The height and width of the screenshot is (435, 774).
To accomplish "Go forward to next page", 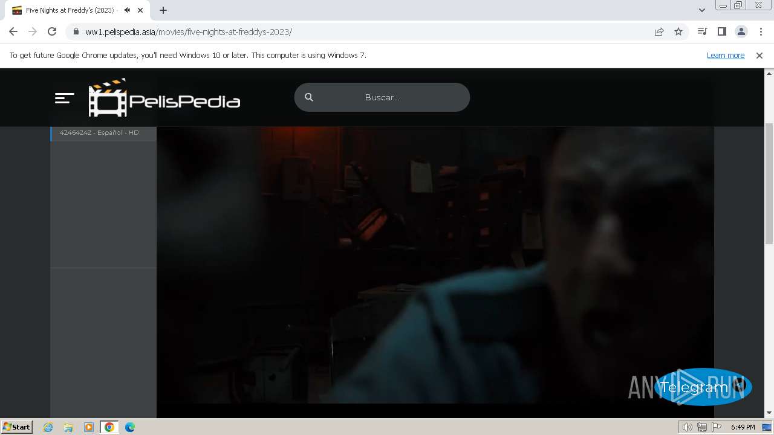I will point(33,31).
